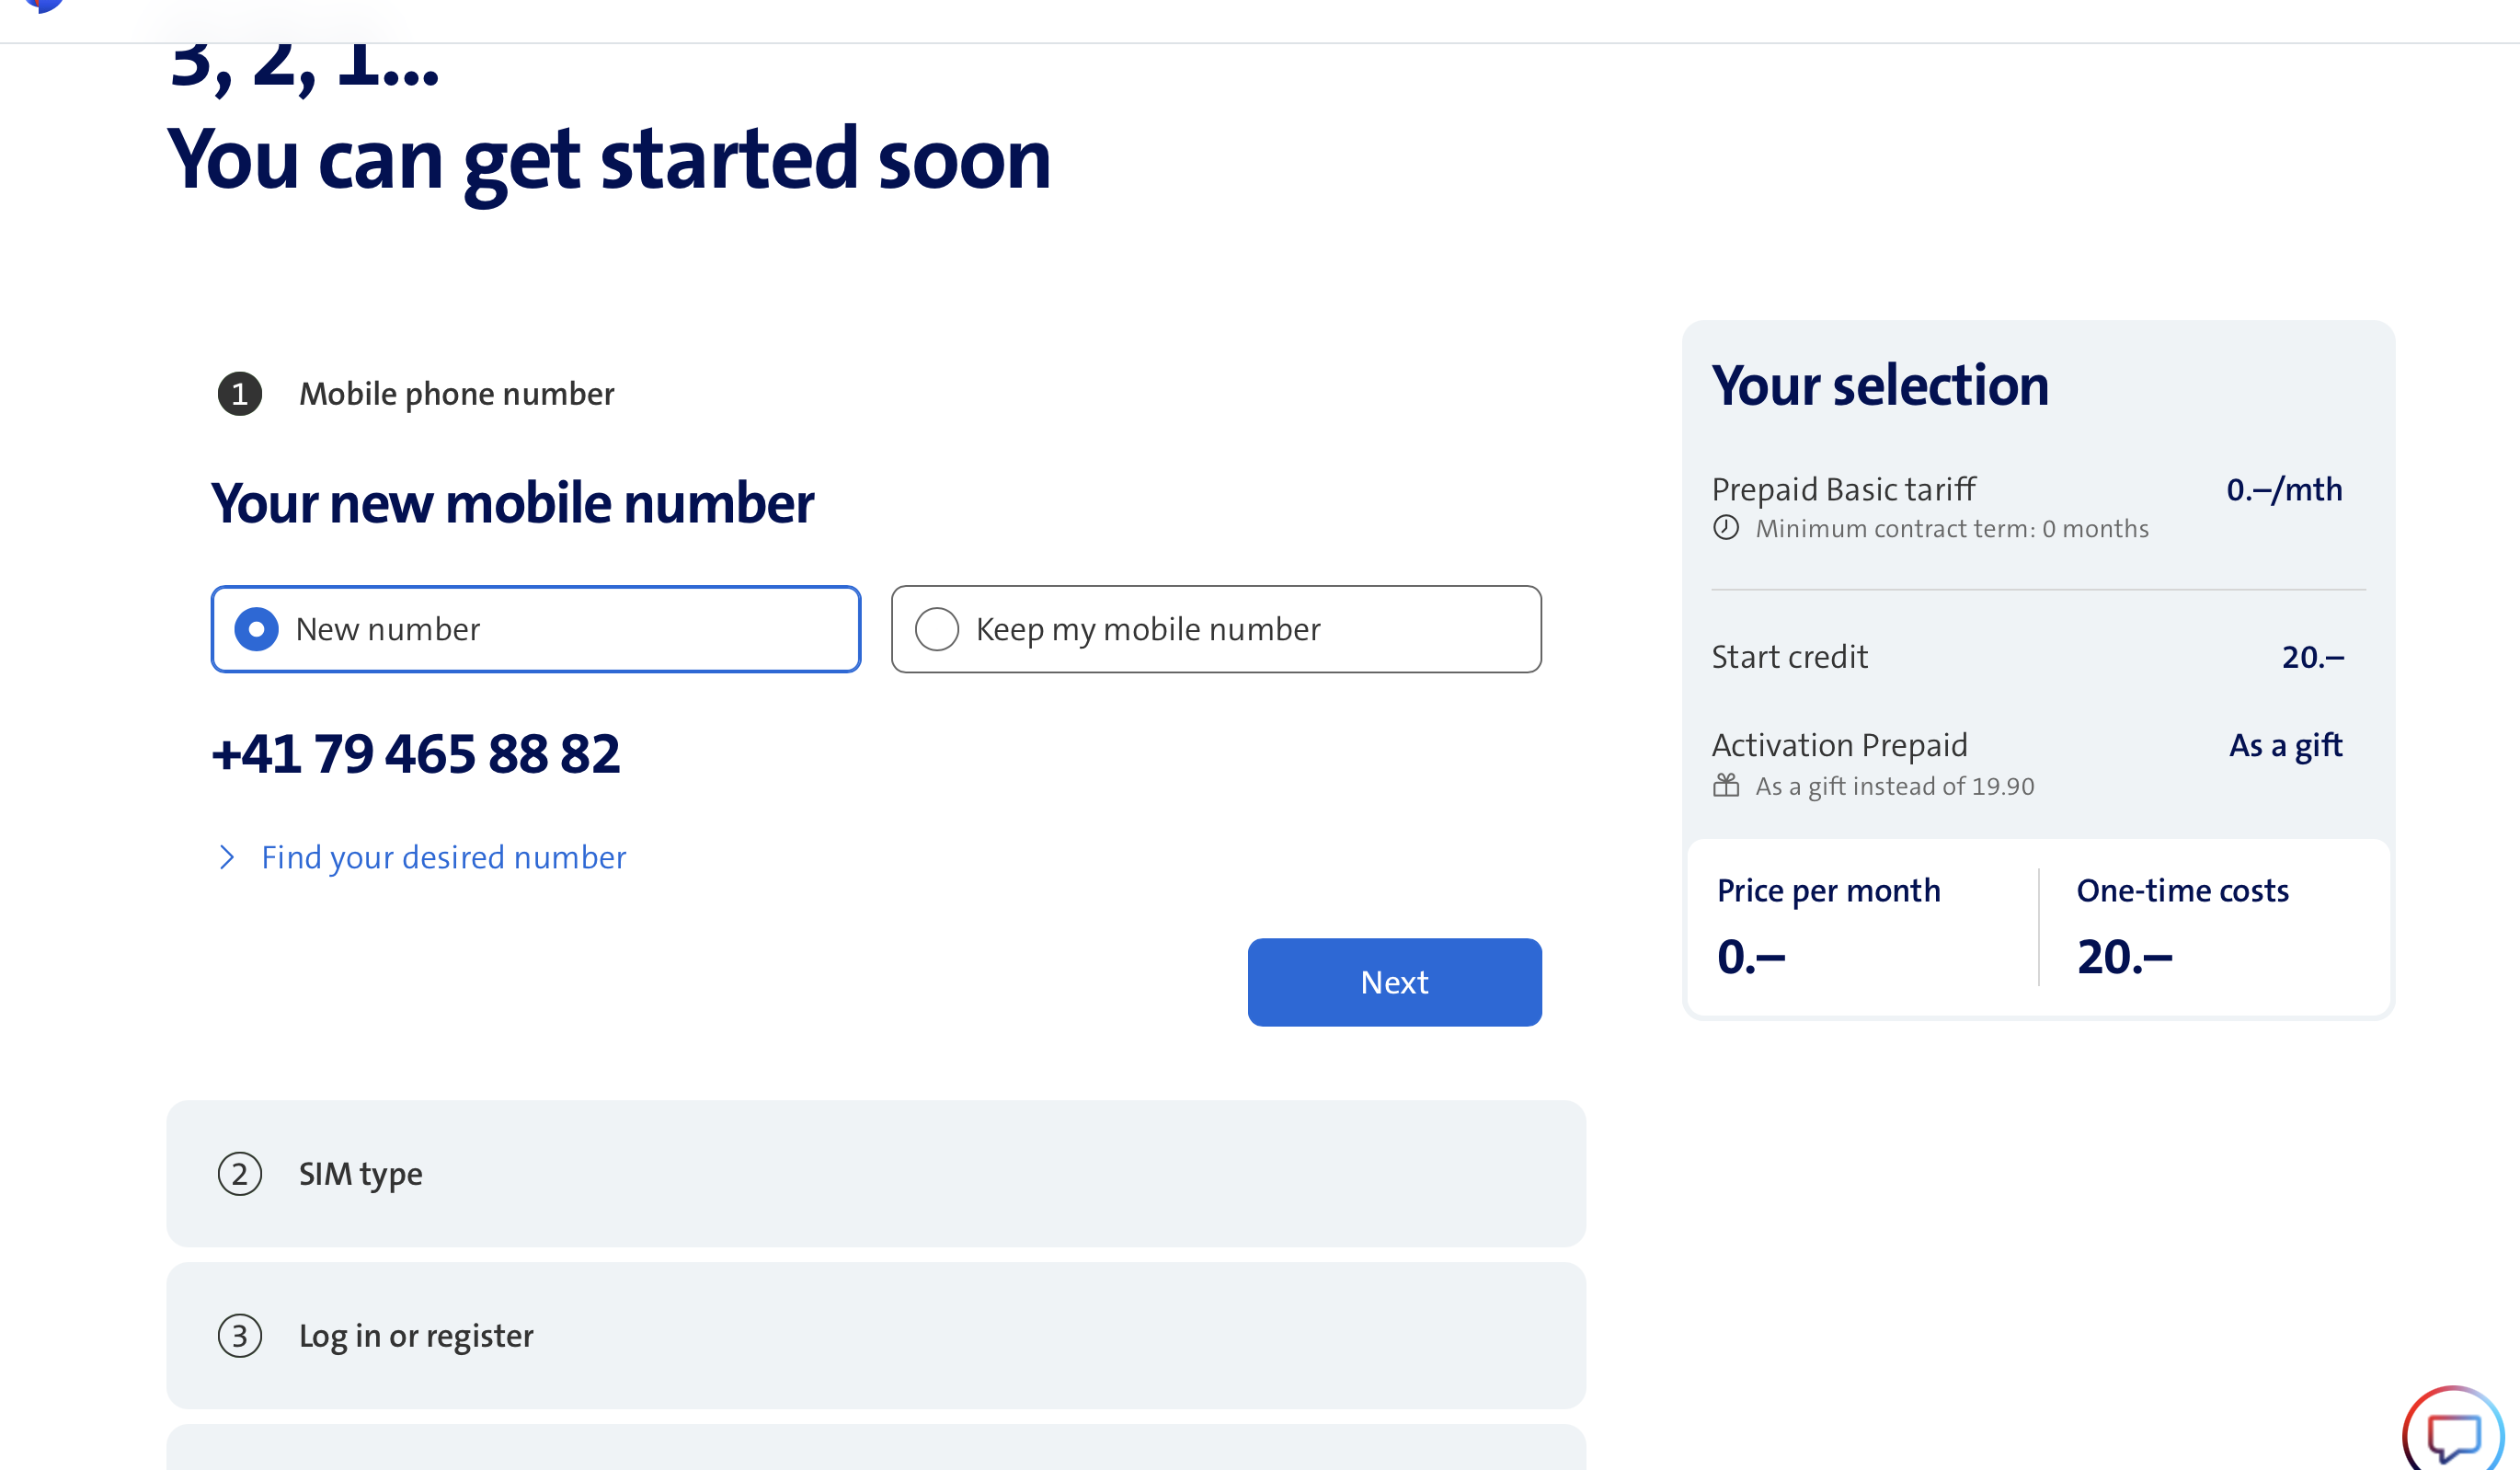Select the New number radio button
Image resolution: width=2520 pixels, height=1470 pixels.
(x=257, y=629)
